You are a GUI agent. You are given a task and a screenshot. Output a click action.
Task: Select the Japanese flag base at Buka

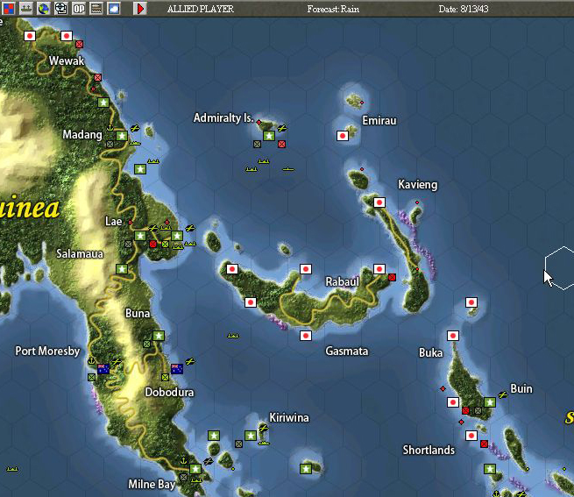(453, 336)
